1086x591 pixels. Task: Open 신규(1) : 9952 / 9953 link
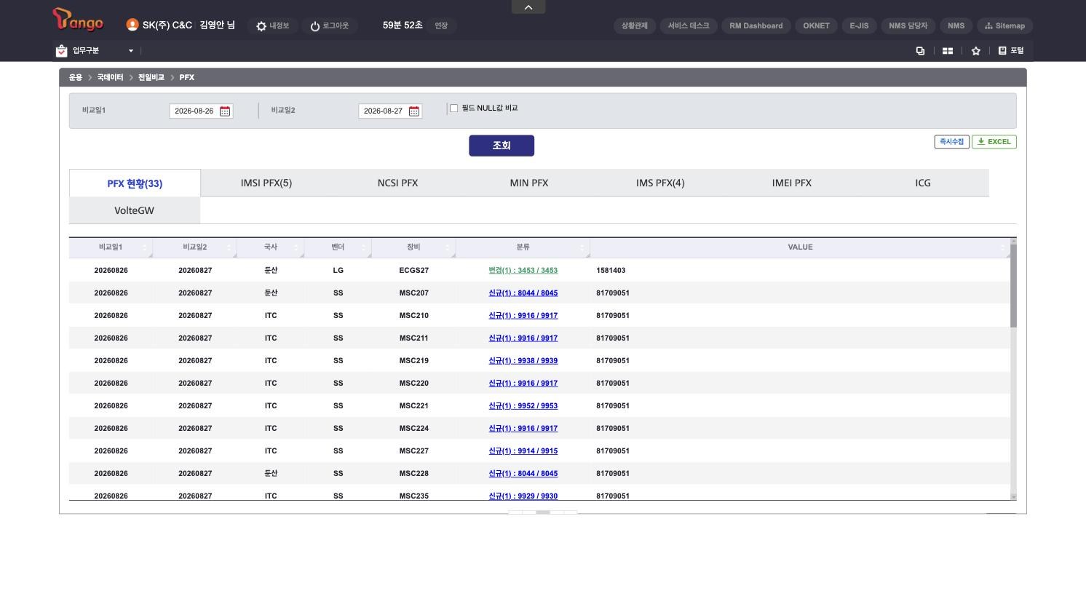click(523, 406)
